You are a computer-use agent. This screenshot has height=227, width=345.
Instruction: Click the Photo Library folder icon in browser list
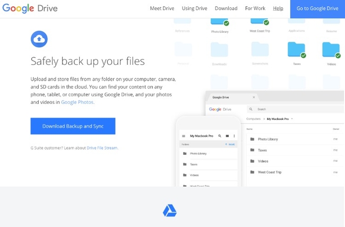(x=252, y=139)
